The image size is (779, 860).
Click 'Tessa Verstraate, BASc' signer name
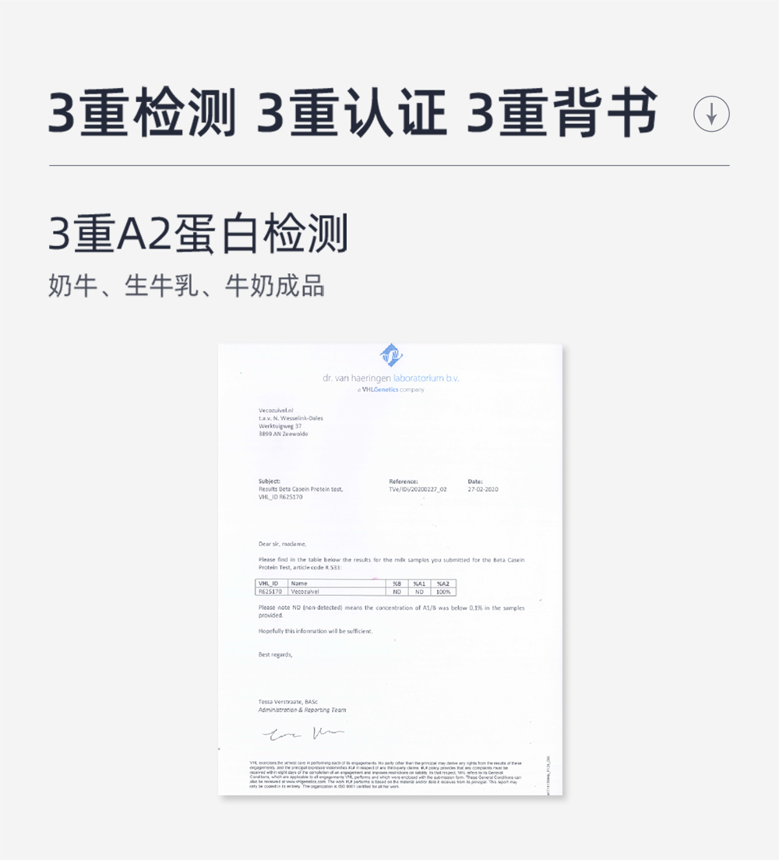pyautogui.click(x=287, y=702)
